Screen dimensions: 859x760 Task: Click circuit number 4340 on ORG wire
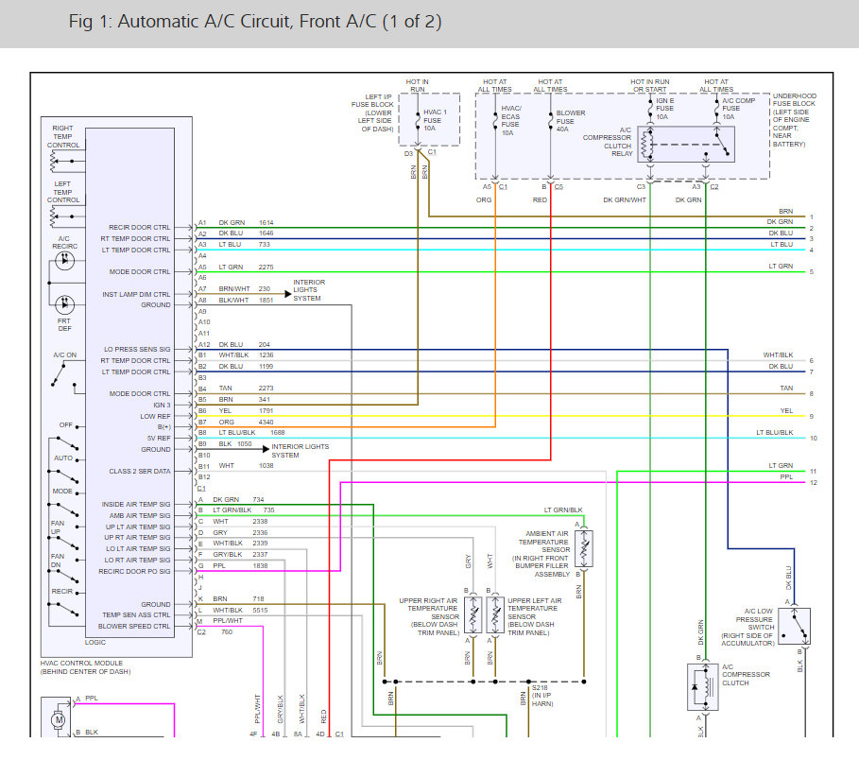[266, 422]
